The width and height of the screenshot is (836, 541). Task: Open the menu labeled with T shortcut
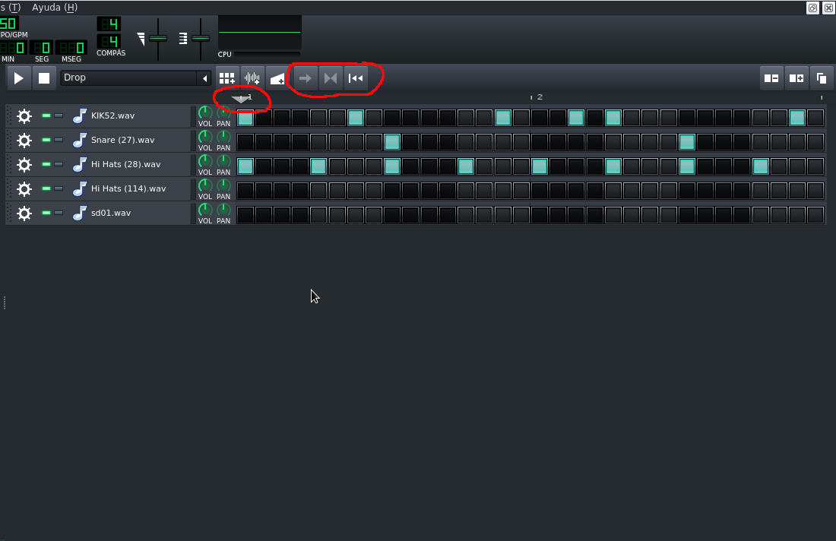click(9, 7)
